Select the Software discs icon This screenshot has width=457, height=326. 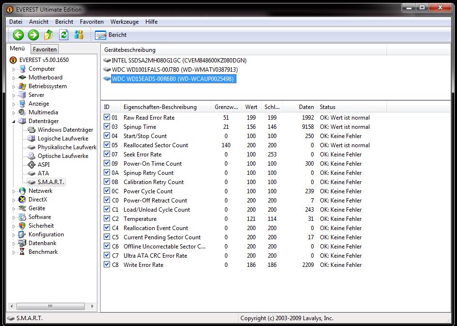pos(22,217)
